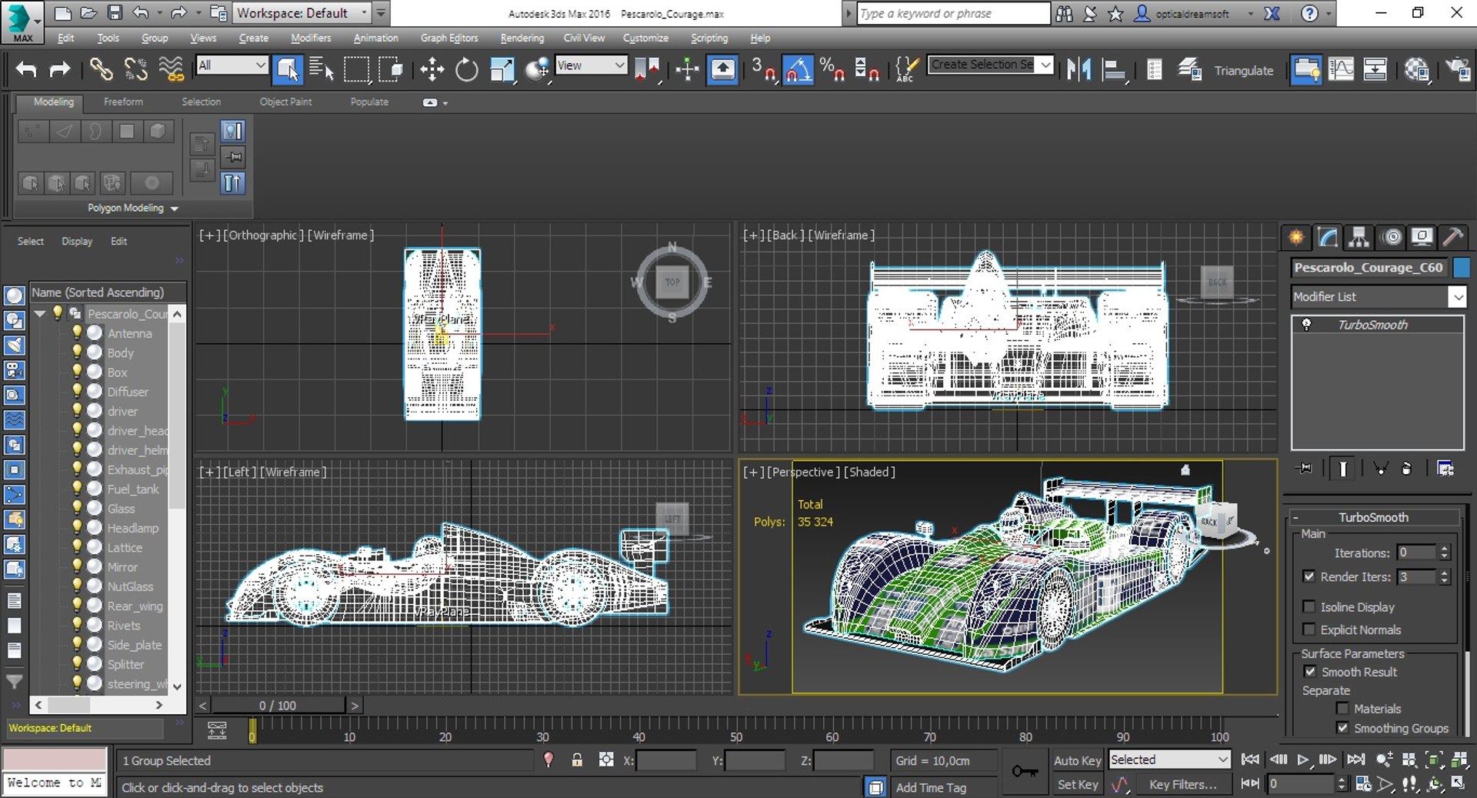Click the object color swatch beside name
The width and height of the screenshot is (1477, 798).
point(1462,267)
